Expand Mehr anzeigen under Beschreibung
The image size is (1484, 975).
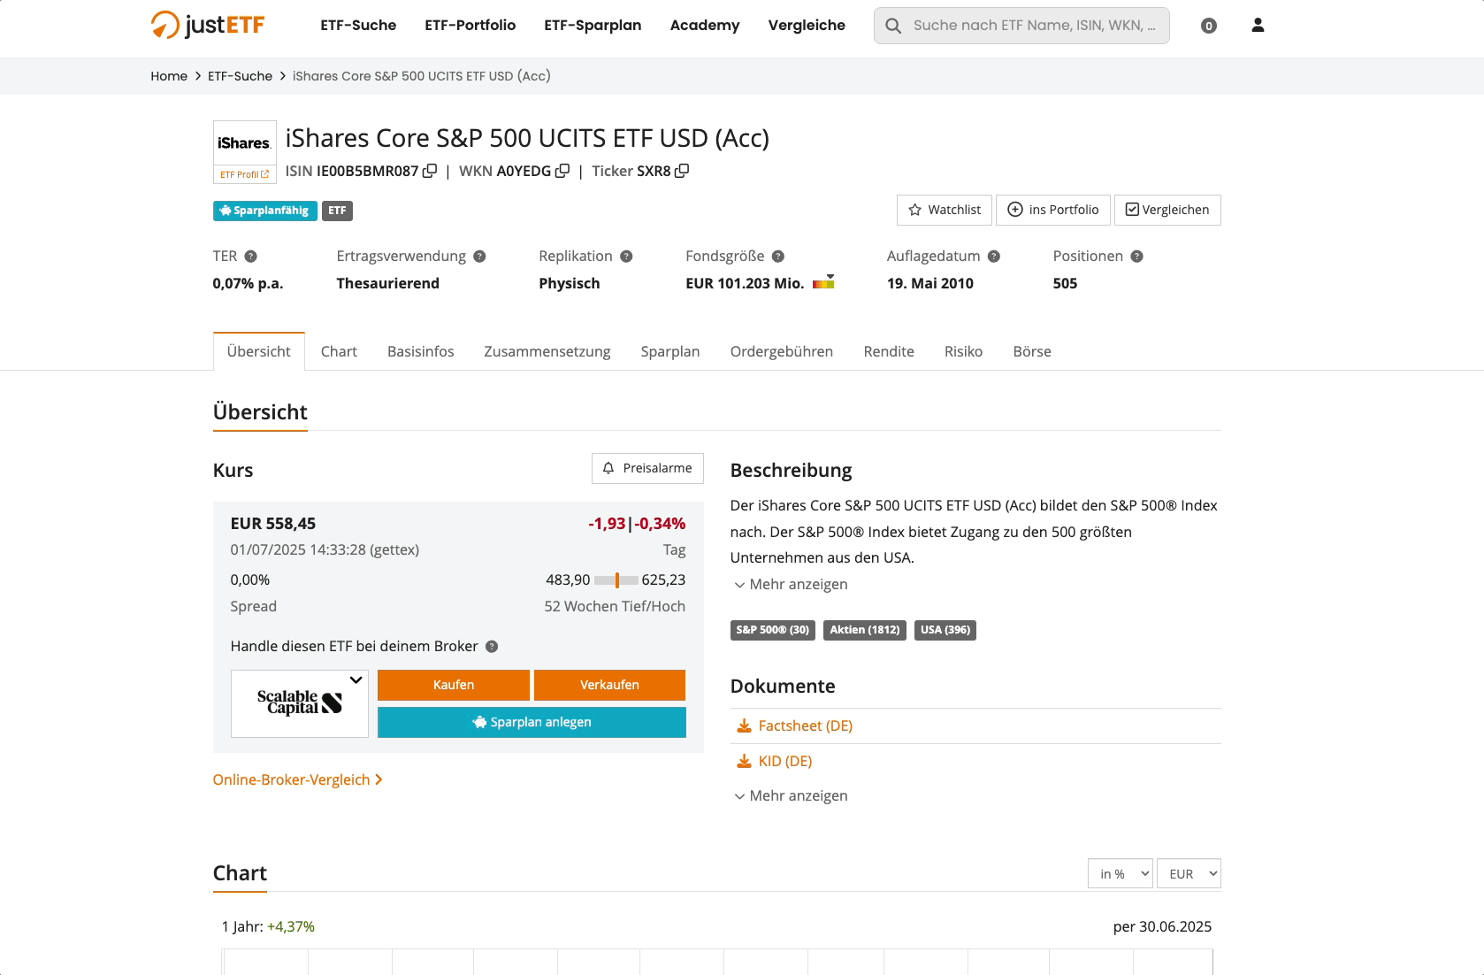point(790,585)
